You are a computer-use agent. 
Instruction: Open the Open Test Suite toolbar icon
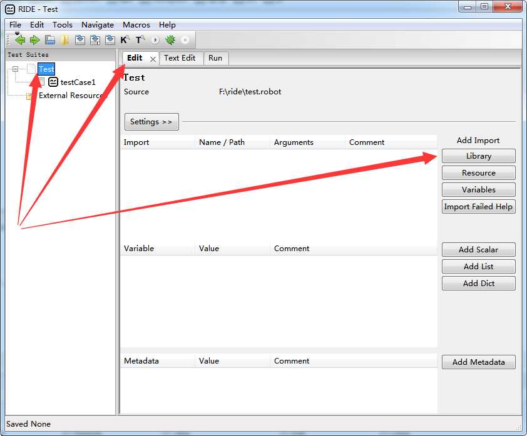pyautogui.click(x=50, y=40)
